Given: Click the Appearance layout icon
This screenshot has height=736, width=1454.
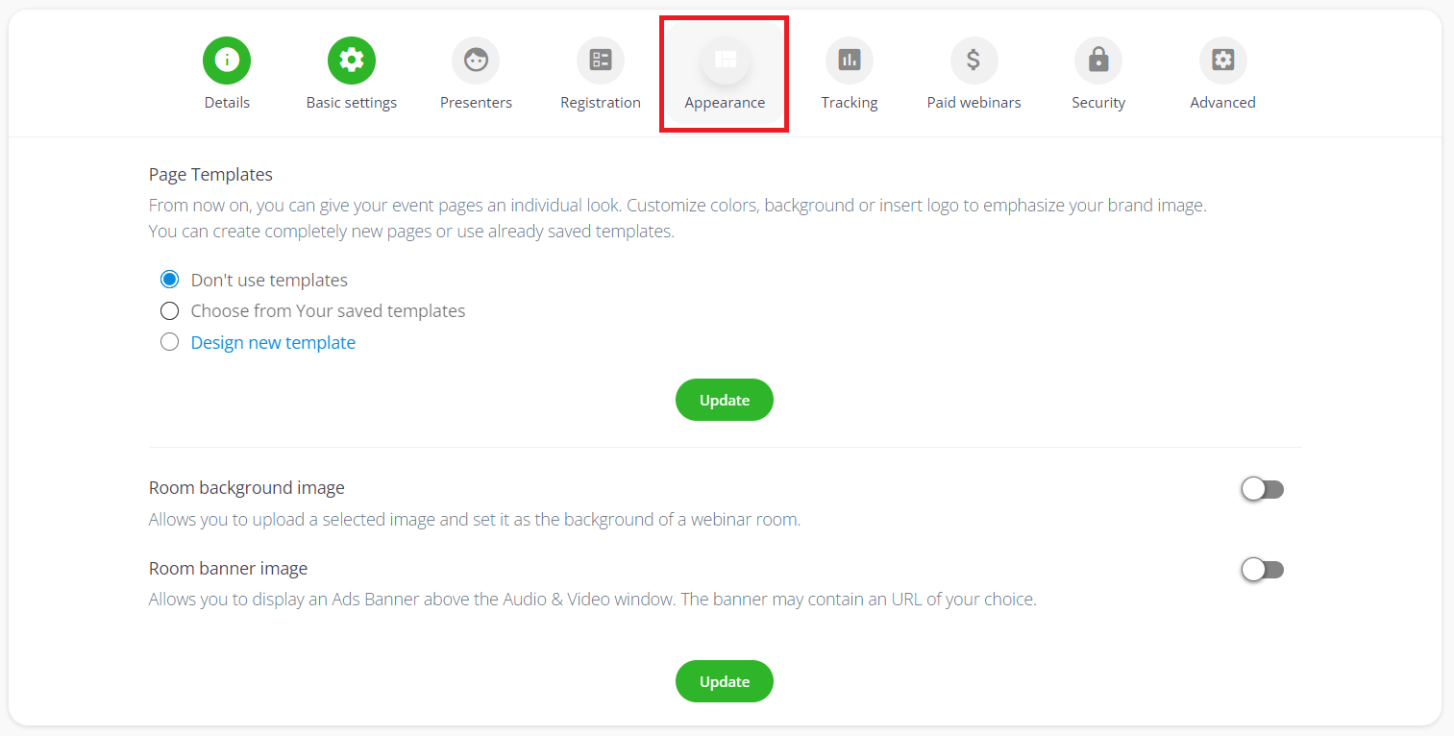Looking at the screenshot, I should click(726, 61).
